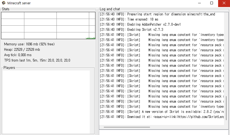The height and width of the screenshot is (135, 230).
Task: Click log line 'Time elapsed: 18 ms'
Action: (129, 19)
